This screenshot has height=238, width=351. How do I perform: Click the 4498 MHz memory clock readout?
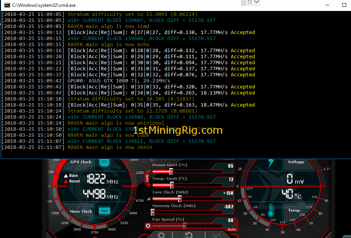(101, 194)
